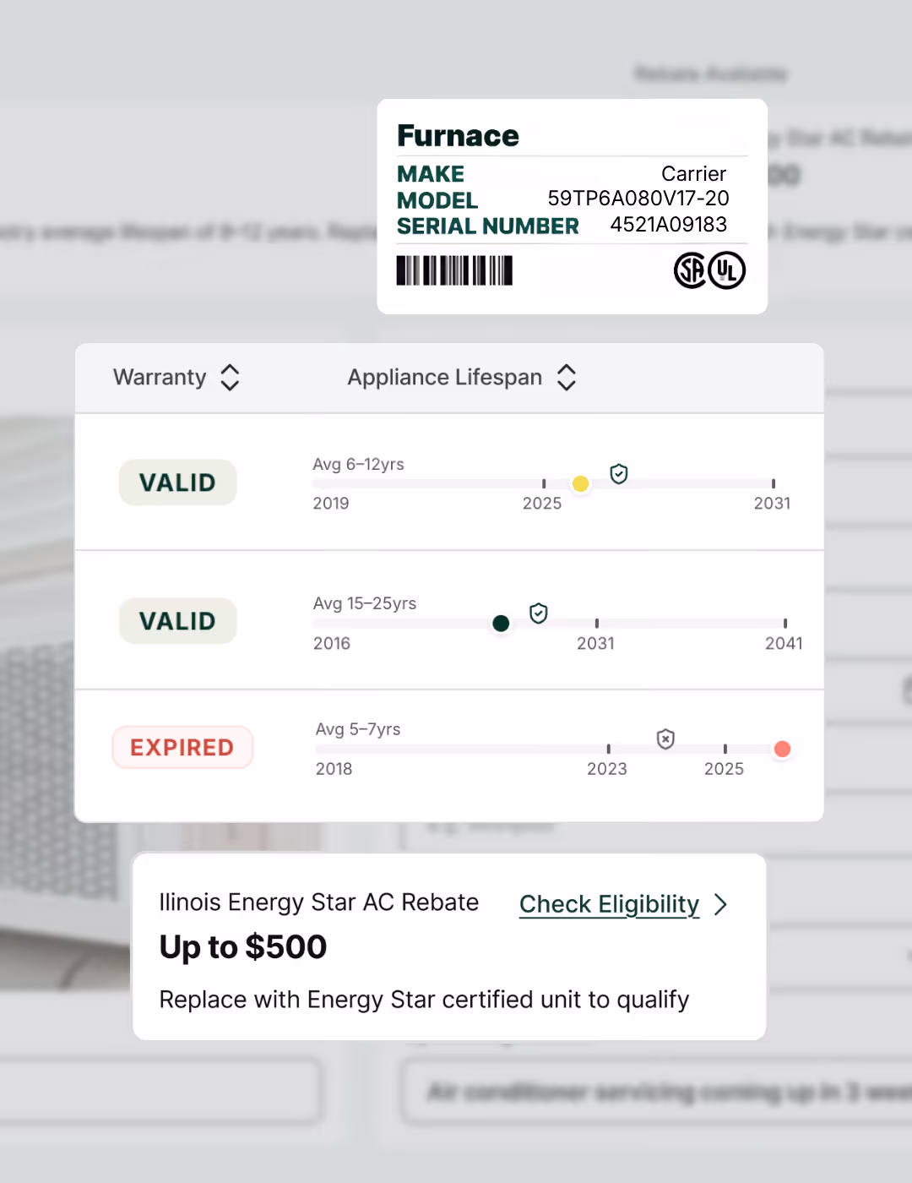This screenshot has width=912, height=1183.
Task: Click the shield check icon on 2019–2031 timeline
Action: [x=619, y=474]
